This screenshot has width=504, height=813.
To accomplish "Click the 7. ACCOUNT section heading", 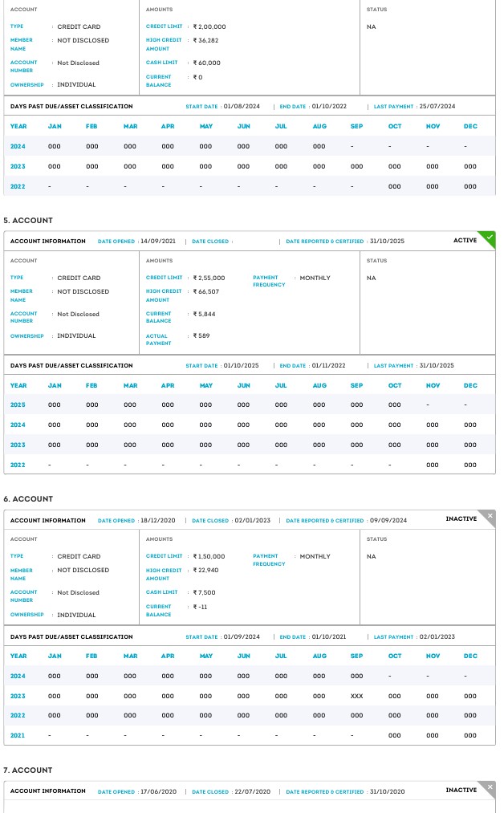I will [x=28, y=770].
